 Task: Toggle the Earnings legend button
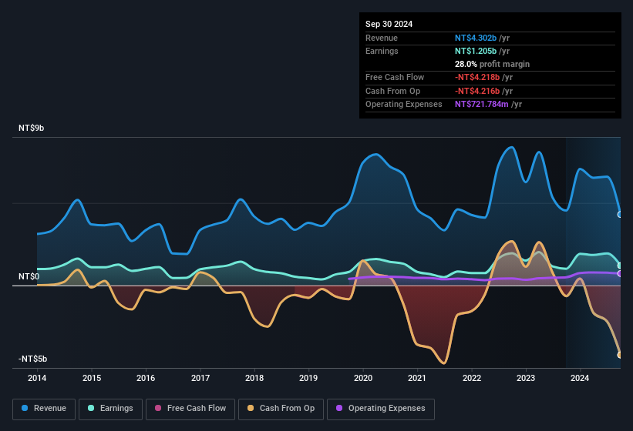110,409
